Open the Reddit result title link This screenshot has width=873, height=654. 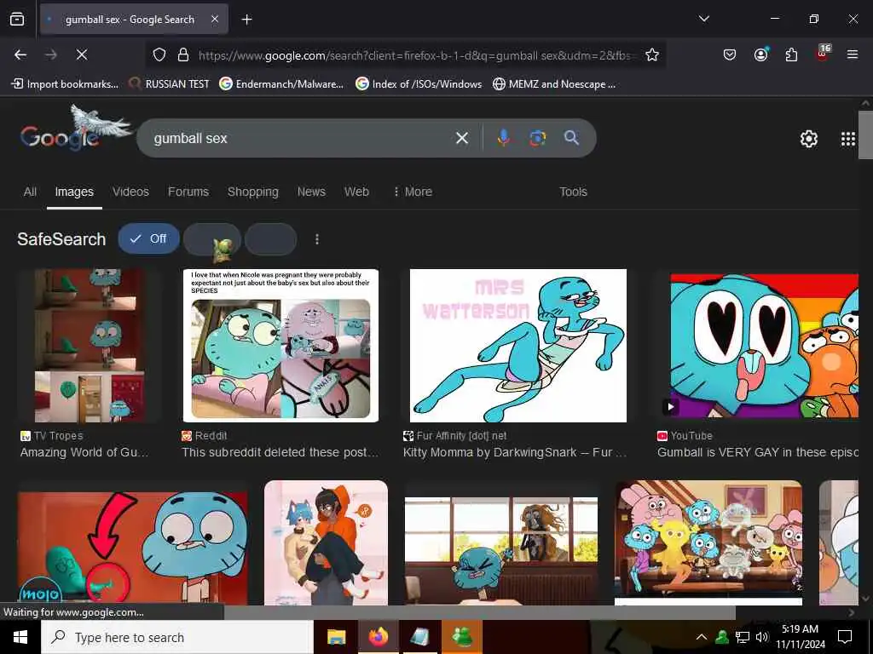point(280,452)
